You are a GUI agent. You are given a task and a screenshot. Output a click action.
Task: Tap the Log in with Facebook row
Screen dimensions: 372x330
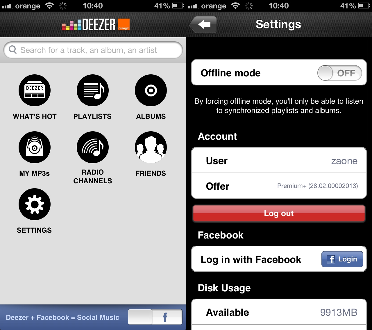pyautogui.click(x=279, y=259)
